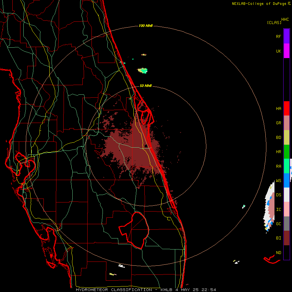The height and width of the screenshot is (292, 292).
Task: Click the BI dark red legend swatch
Action: click(x=286, y=238)
